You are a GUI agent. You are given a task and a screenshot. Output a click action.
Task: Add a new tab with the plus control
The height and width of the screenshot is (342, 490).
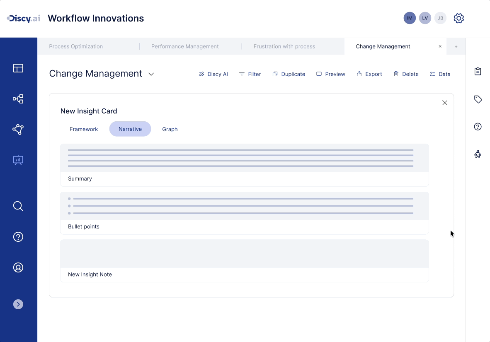point(456,46)
